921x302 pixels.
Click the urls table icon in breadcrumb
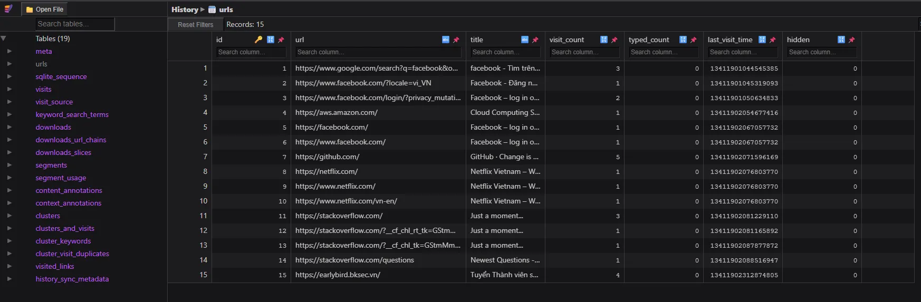point(212,9)
